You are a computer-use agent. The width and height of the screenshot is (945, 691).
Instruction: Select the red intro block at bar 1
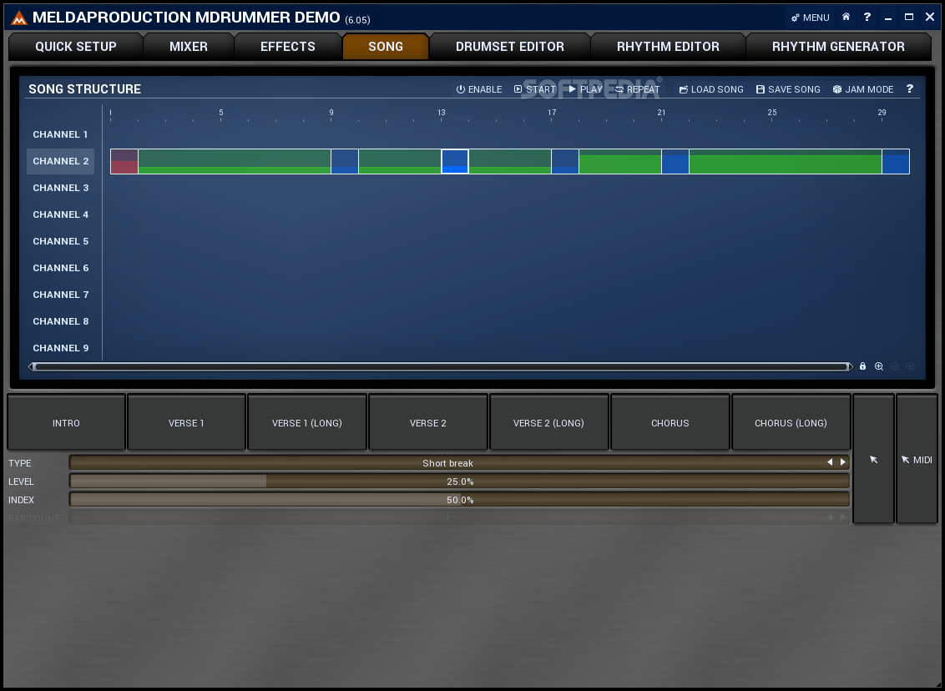click(x=124, y=161)
